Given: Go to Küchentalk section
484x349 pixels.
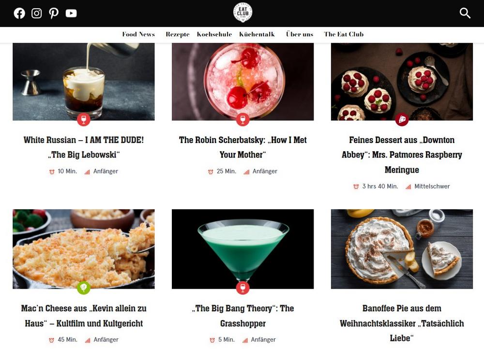Looking at the screenshot, I should (x=257, y=34).
